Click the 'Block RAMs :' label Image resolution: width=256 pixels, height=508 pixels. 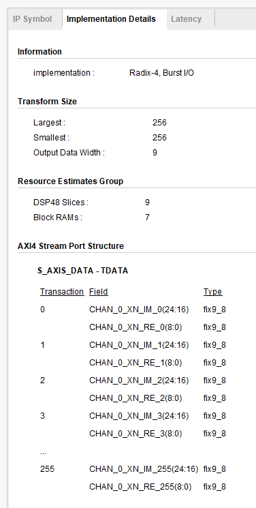(58, 218)
